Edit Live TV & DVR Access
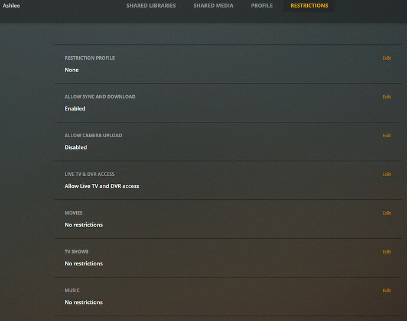This screenshot has width=407, height=321. (x=386, y=174)
